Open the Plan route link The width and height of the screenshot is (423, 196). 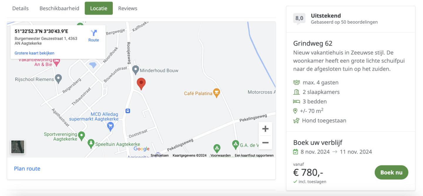coord(27,168)
